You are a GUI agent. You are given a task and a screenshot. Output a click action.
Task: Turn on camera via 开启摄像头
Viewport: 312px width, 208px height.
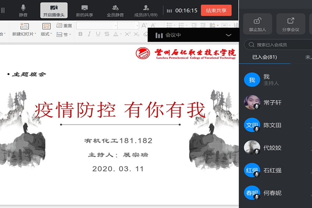tap(54, 10)
